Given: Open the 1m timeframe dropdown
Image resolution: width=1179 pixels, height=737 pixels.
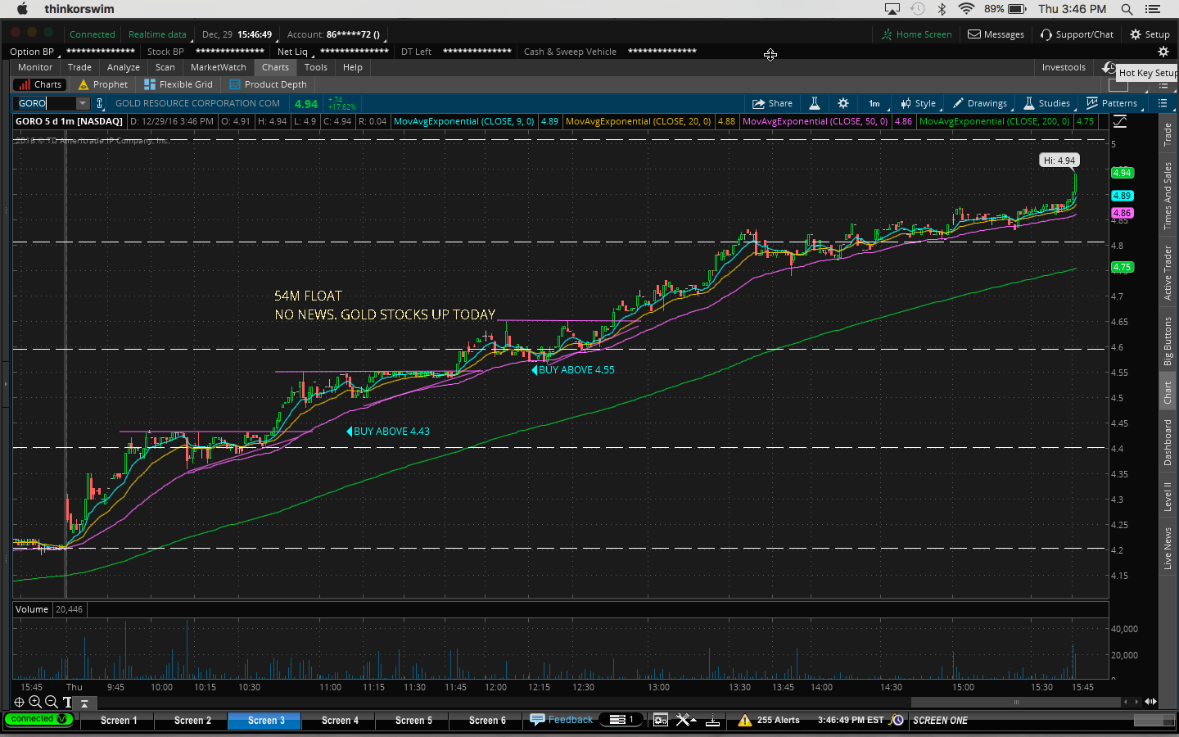Looking at the screenshot, I should pos(874,103).
